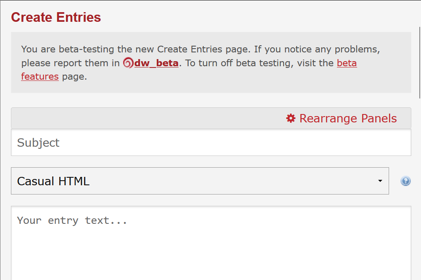The width and height of the screenshot is (421, 280).
Task: Focus the Subject input field
Action: click(211, 142)
